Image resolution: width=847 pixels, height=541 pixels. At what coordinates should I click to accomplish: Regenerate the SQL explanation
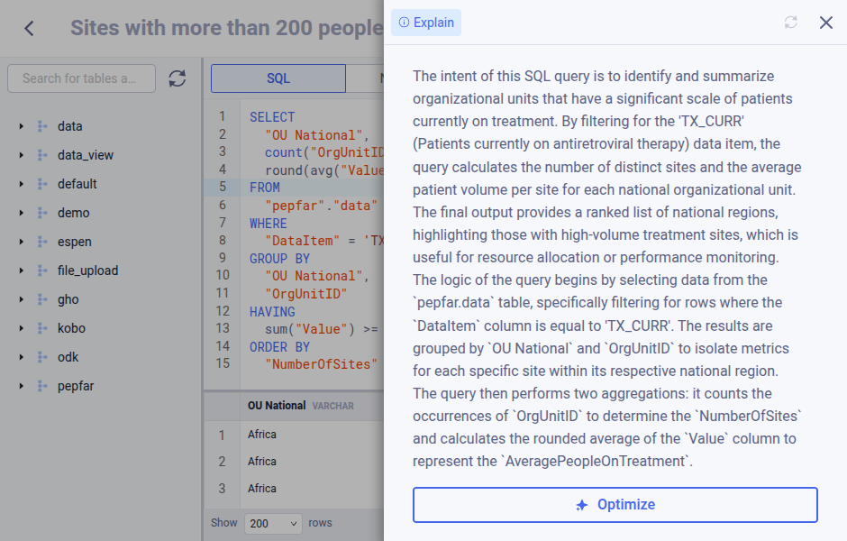click(x=790, y=23)
